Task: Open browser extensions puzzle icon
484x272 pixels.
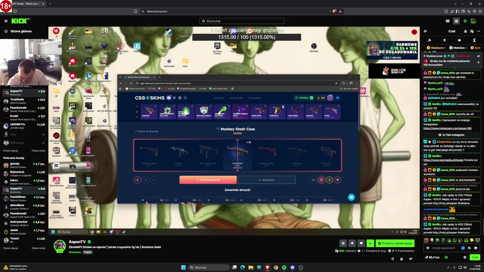Action: click(446, 11)
